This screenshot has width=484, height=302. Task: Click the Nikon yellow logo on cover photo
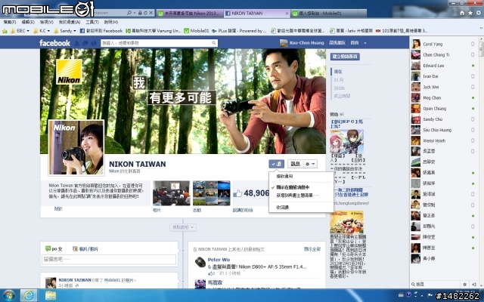pos(69,72)
